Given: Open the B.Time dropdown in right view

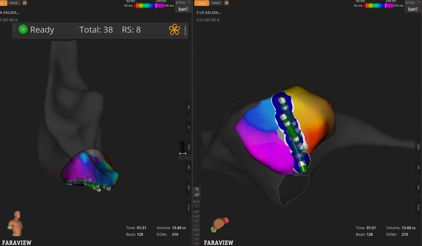Looking at the screenshot, I should point(413,2).
